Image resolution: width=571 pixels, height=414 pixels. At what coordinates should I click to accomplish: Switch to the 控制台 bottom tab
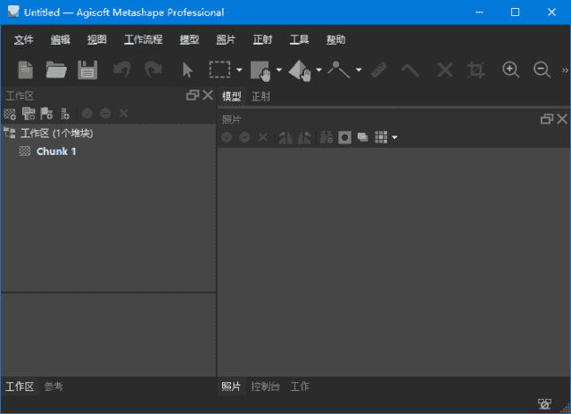(x=265, y=386)
